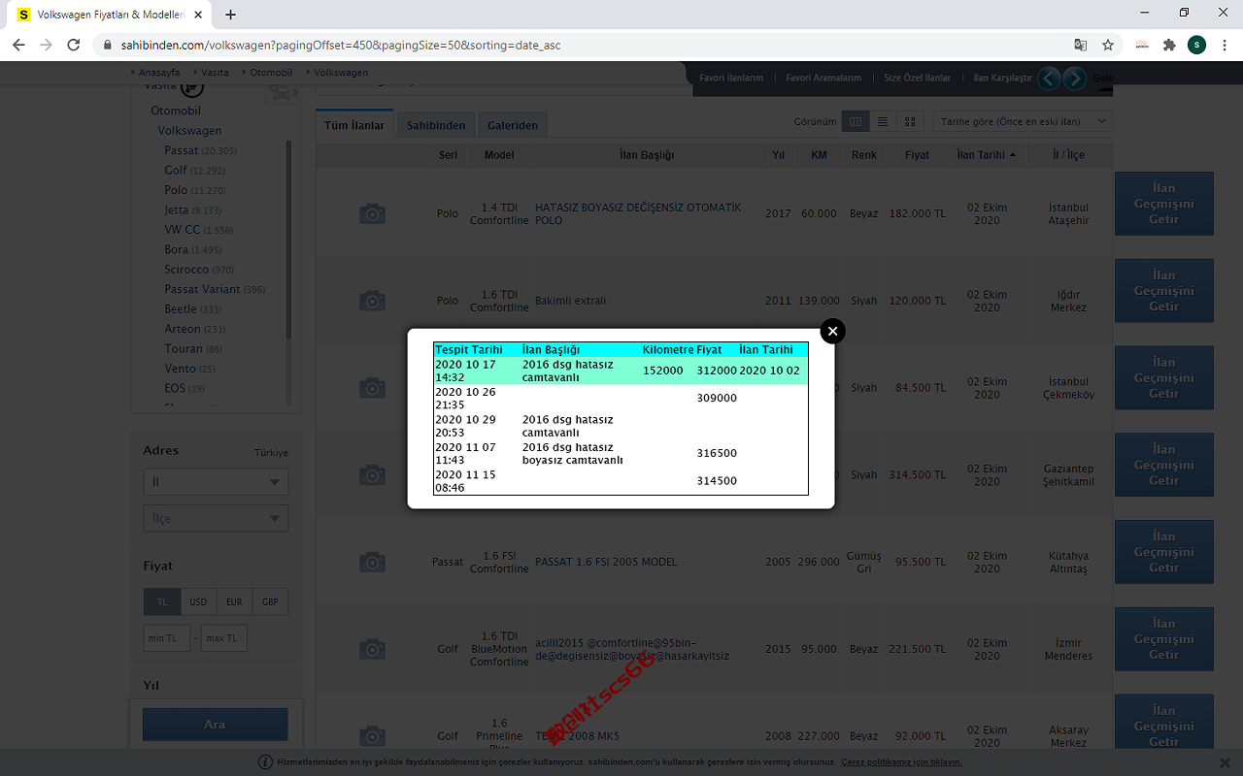The image size is (1243, 776).
Task: Select the compact list view icon
Action: pyautogui.click(x=883, y=121)
